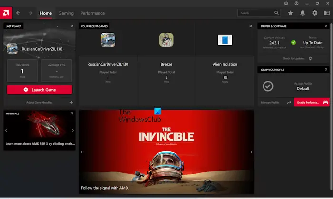Open the help question mark icon

coord(296,3)
